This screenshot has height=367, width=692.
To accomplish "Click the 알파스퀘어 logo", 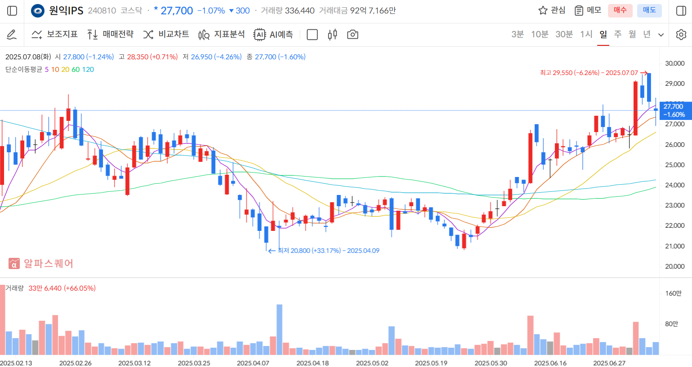I will (x=41, y=264).
